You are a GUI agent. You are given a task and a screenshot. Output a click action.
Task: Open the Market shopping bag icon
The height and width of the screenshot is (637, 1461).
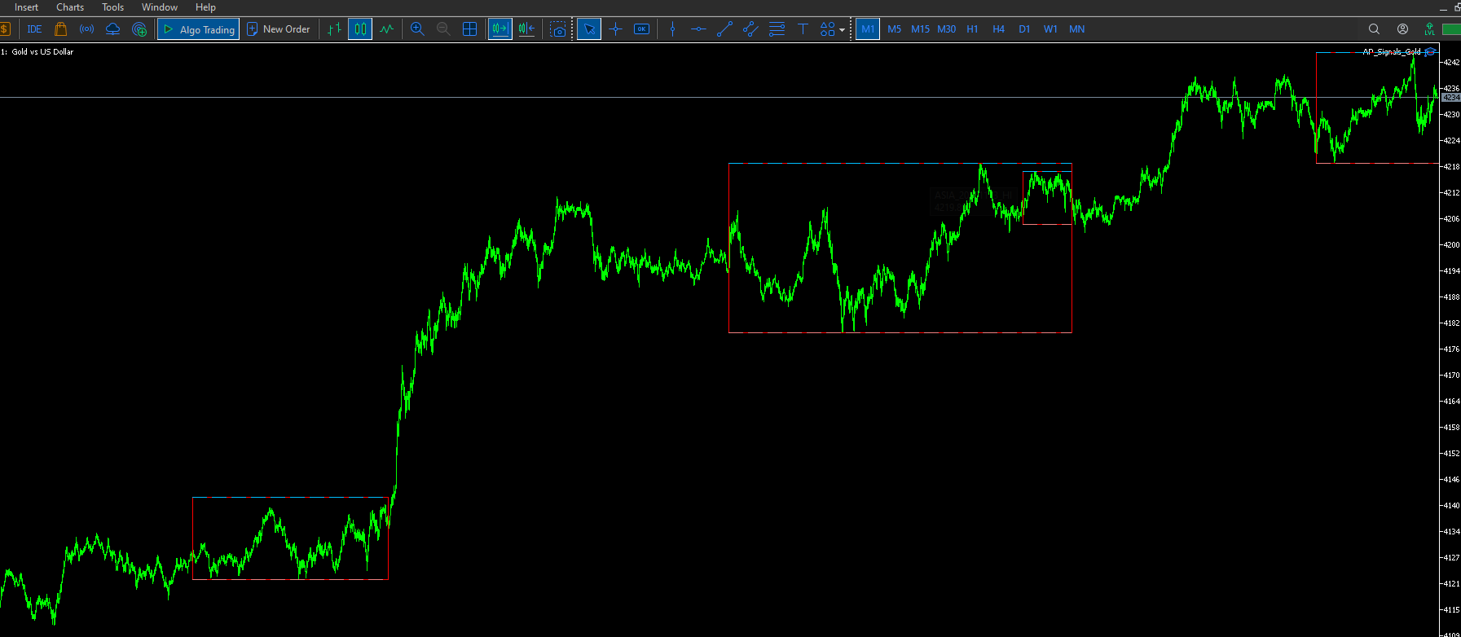point(60,29)
